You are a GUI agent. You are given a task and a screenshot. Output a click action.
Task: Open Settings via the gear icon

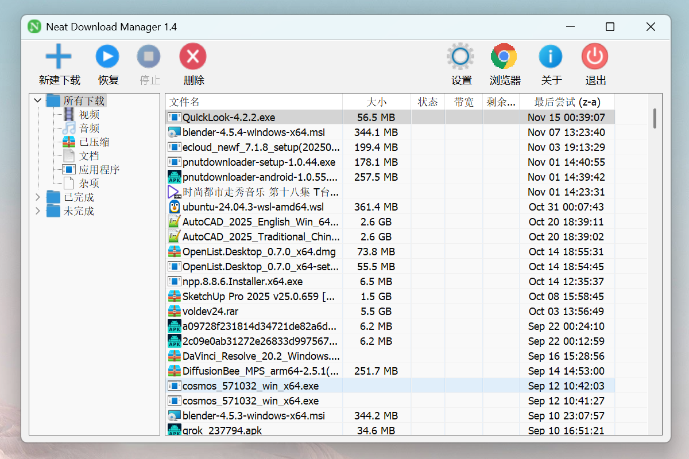[460, 57]
